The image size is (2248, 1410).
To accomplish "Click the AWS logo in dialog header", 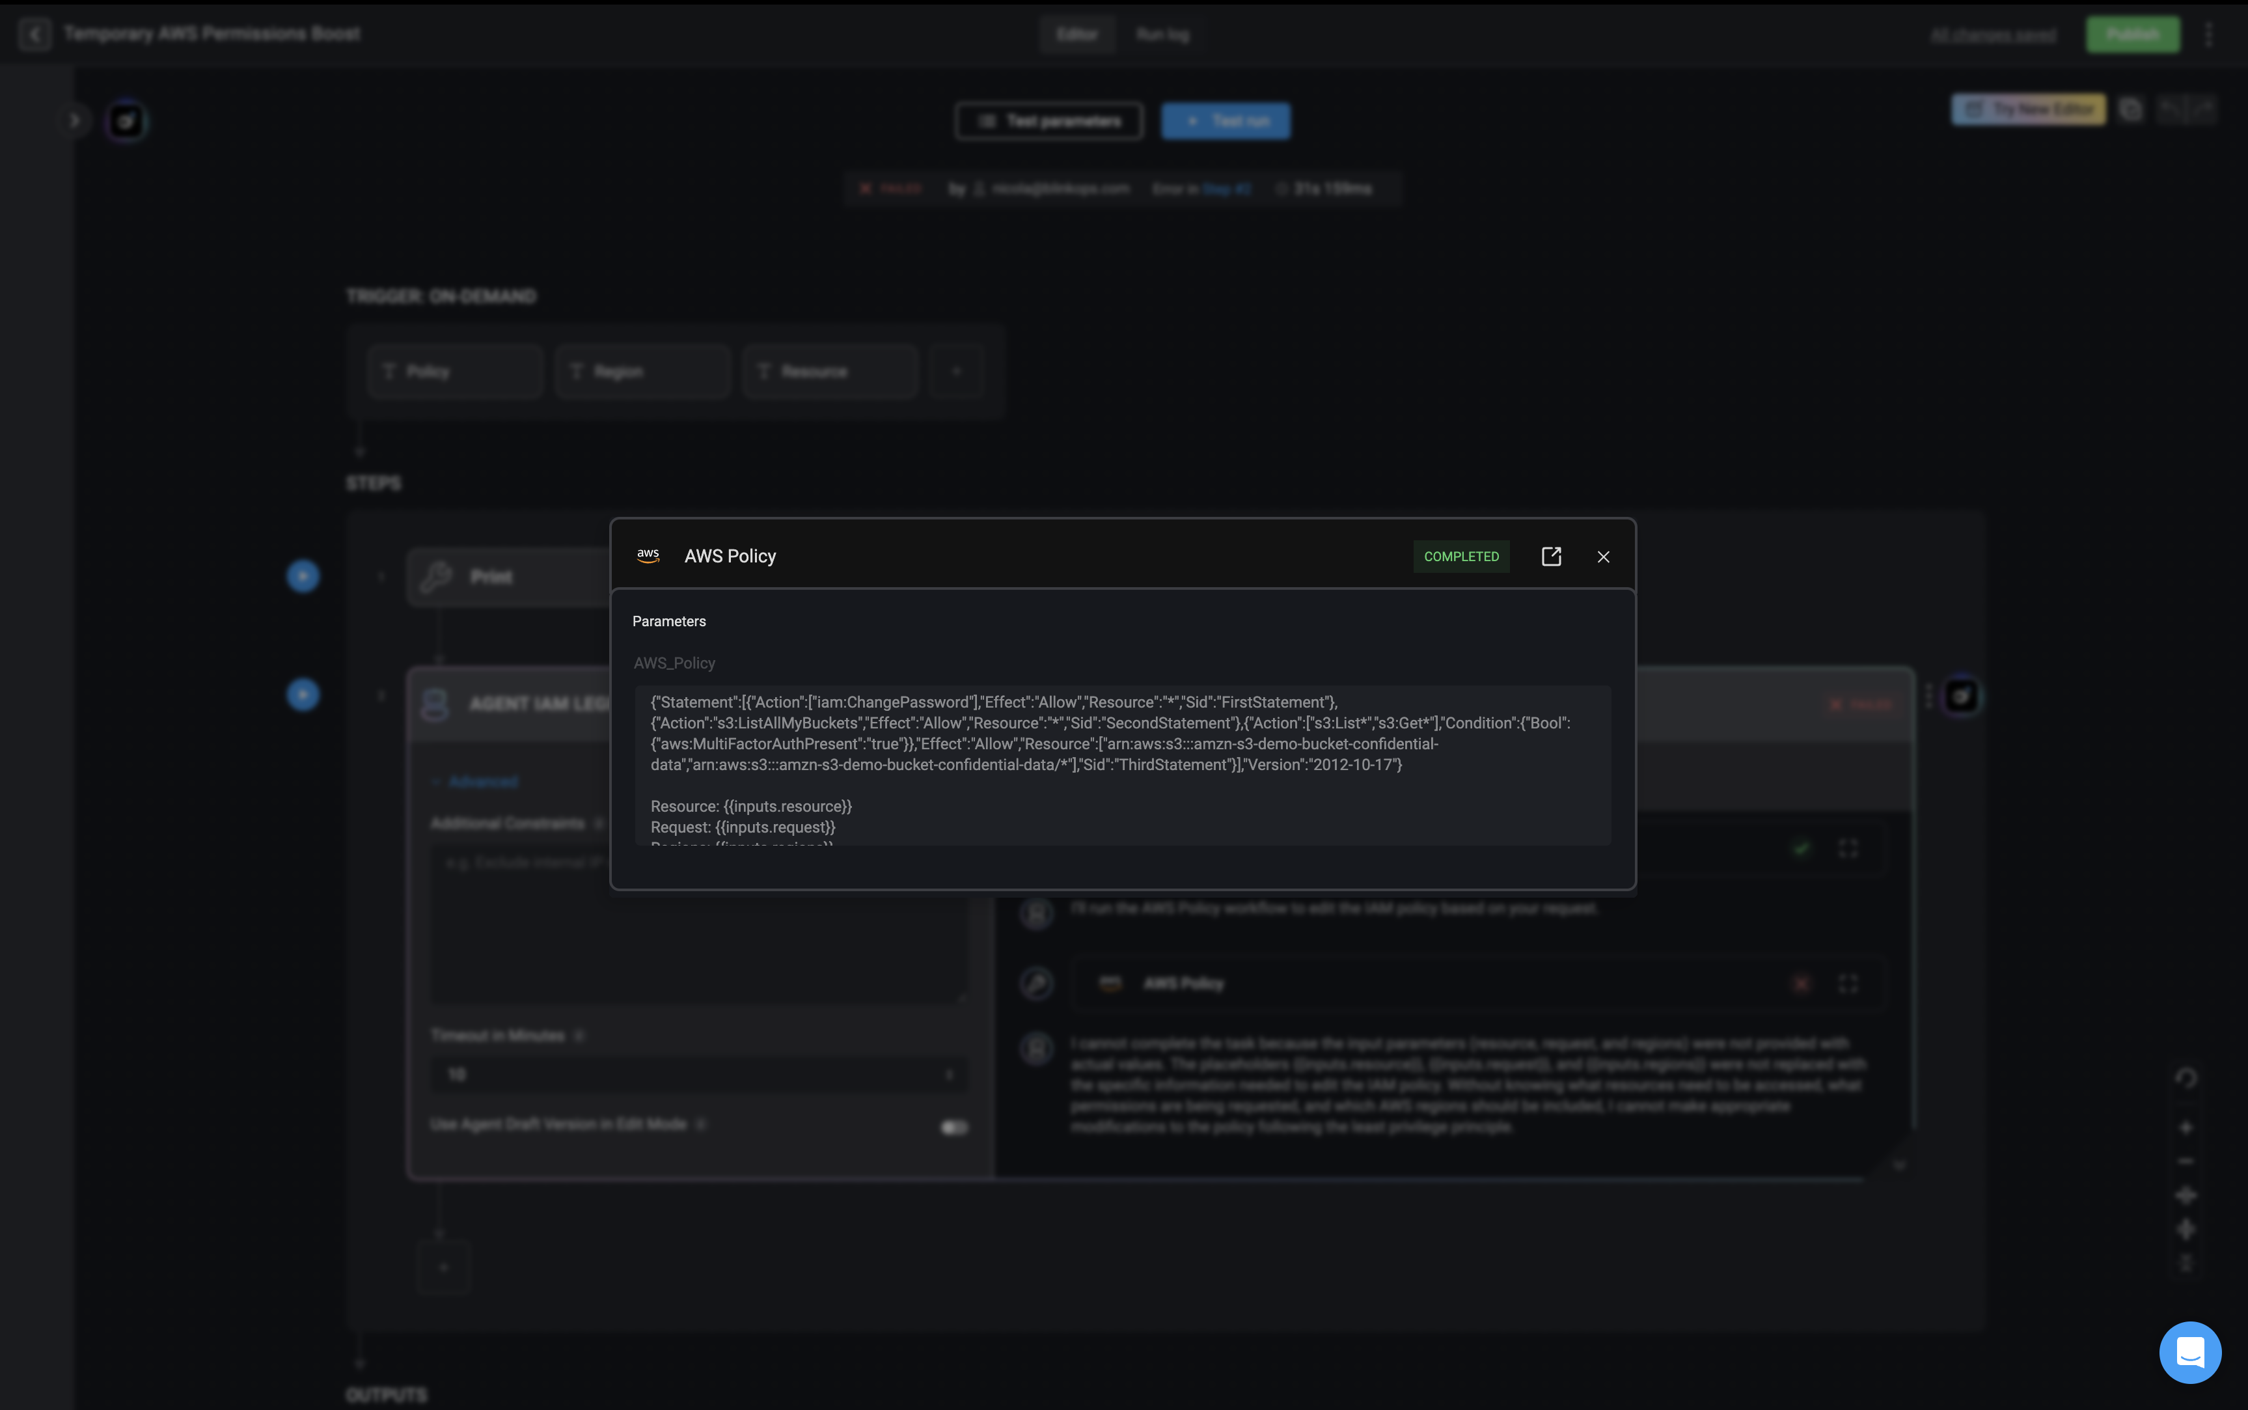I will [648, 556].
